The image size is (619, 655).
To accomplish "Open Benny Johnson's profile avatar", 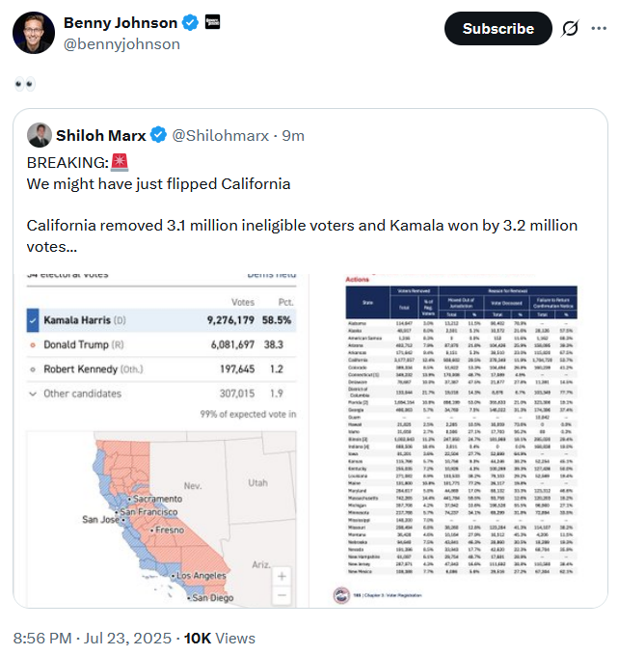I will click(x=34, y=33).
